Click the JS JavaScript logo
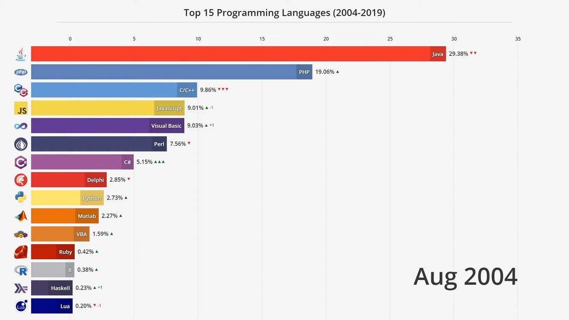 pos(21,108)
